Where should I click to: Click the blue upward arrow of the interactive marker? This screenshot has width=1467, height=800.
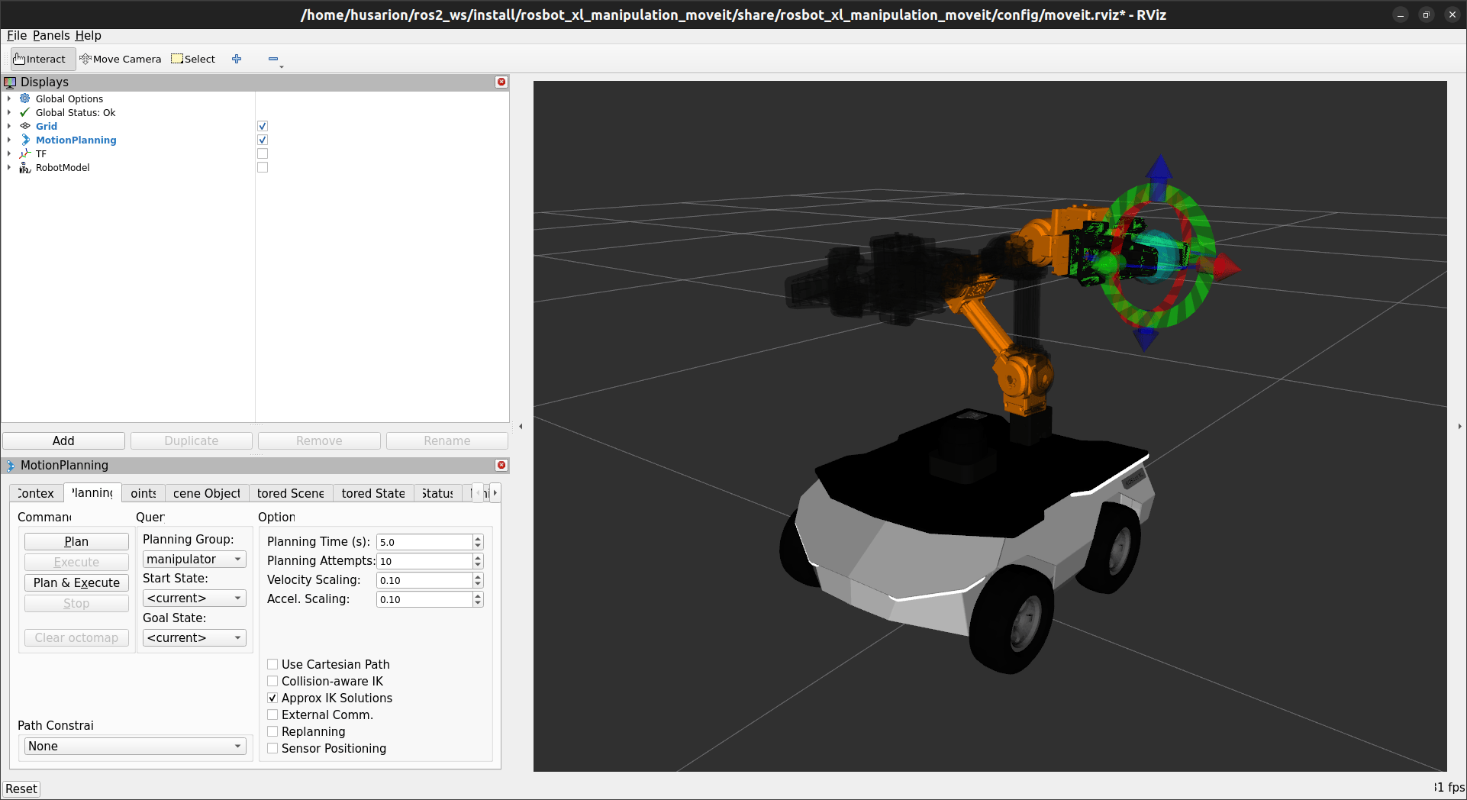click(1159, 169)
